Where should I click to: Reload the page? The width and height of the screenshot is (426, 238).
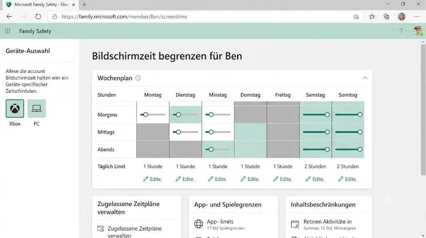pyautogui.click(x=38, y=17)
